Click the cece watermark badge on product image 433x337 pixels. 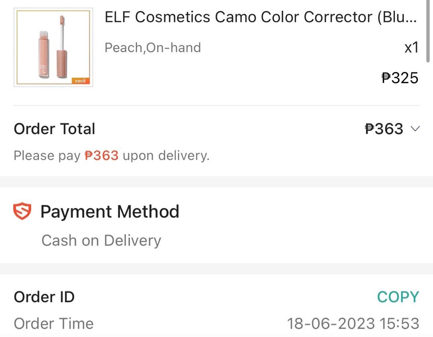coord(82,80)
